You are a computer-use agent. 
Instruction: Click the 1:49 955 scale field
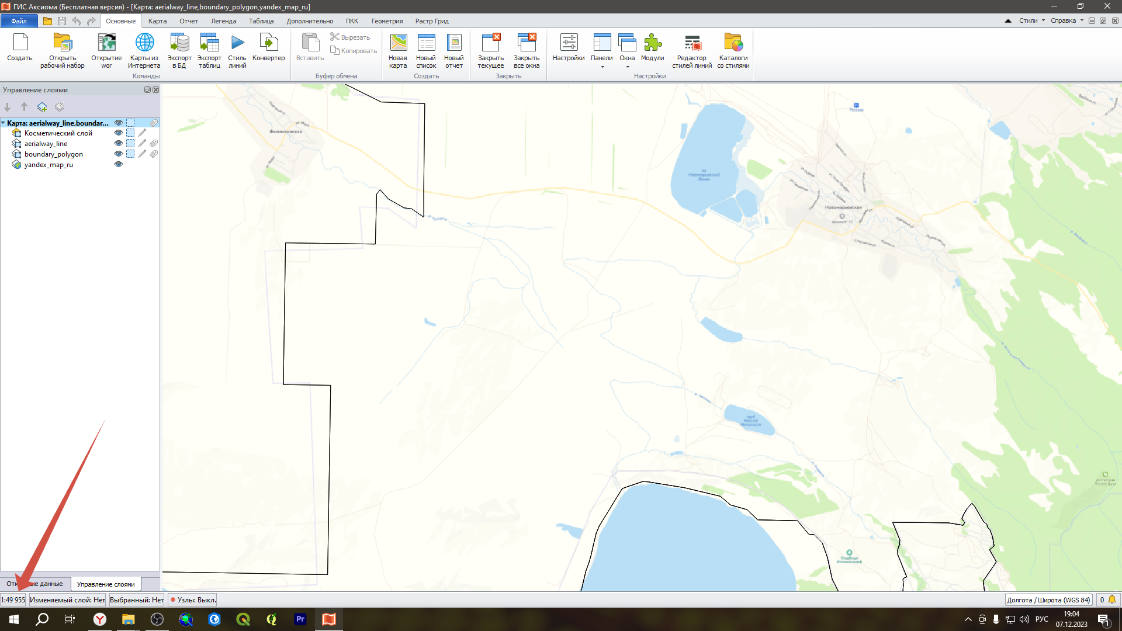(x=13, y=600)
